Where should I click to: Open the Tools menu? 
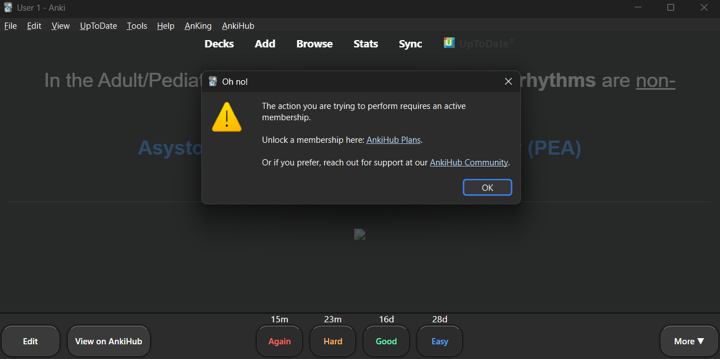point(137,26)
